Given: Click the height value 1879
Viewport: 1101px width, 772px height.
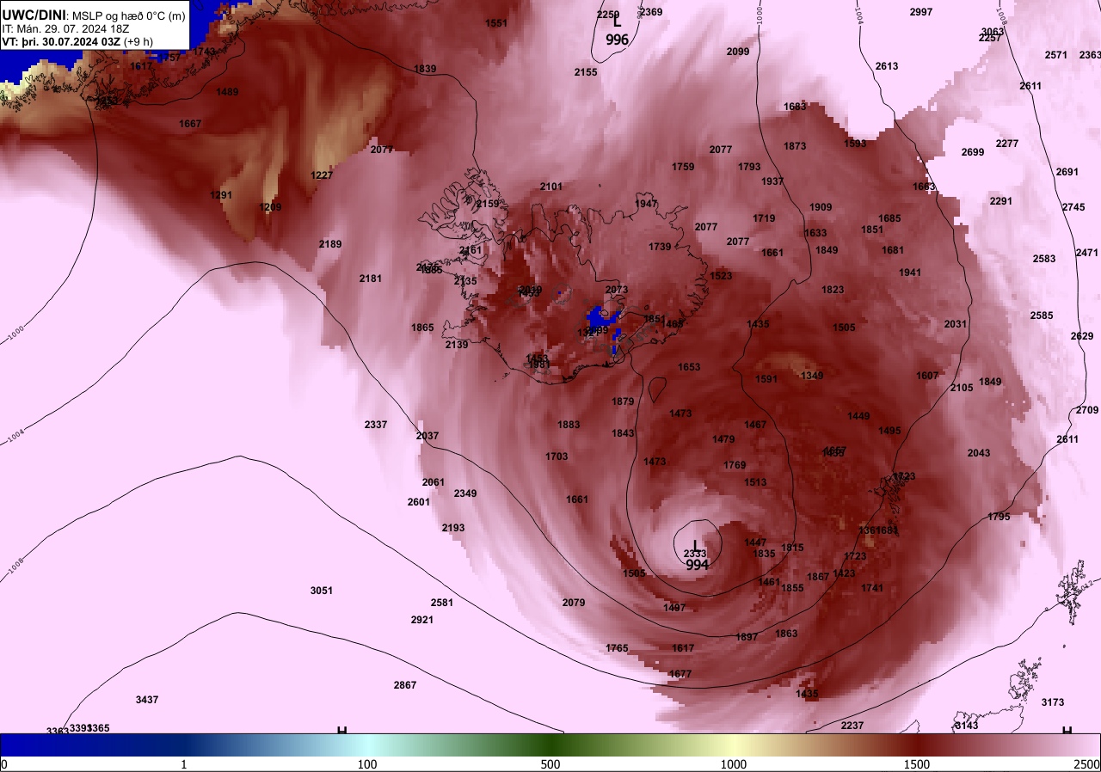Looking at the screenshot, I should click(x=623, y=401).
